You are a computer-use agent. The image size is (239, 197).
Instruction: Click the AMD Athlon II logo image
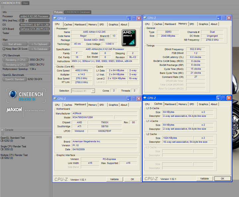(129, 37)
